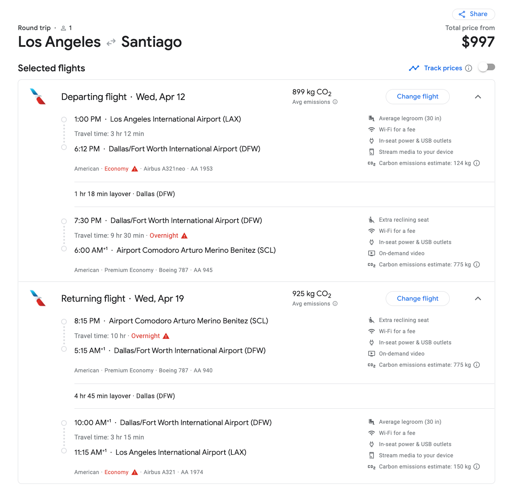Open Avg emissions info for departing flight

(335, 102)
